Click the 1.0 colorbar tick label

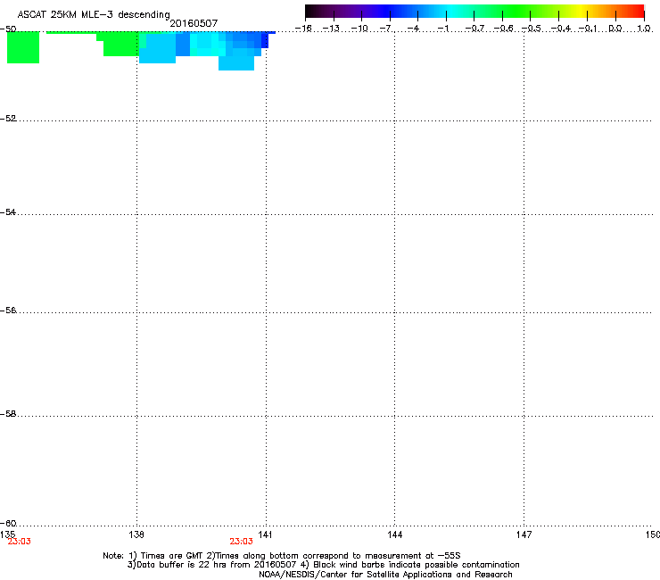pyautogui.click(x=644, y=29)
